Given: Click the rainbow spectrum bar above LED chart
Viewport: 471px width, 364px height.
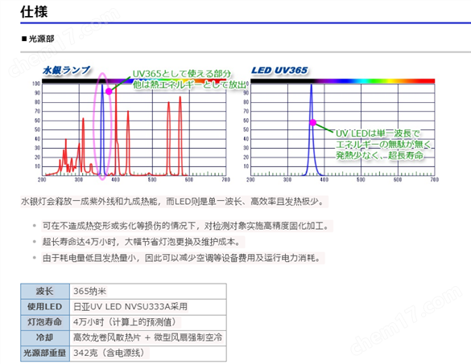Looking at the screenshot, I should tap(343, 81).
